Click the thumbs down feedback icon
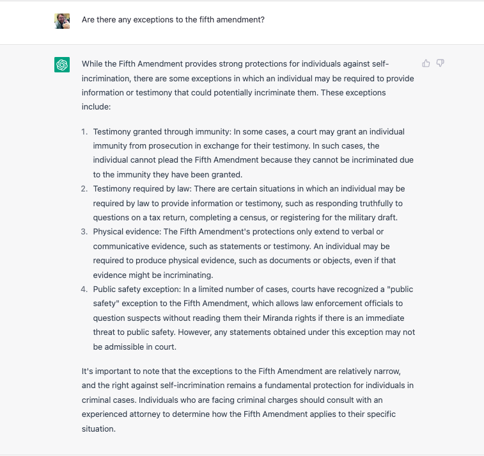 coord(440,63)
